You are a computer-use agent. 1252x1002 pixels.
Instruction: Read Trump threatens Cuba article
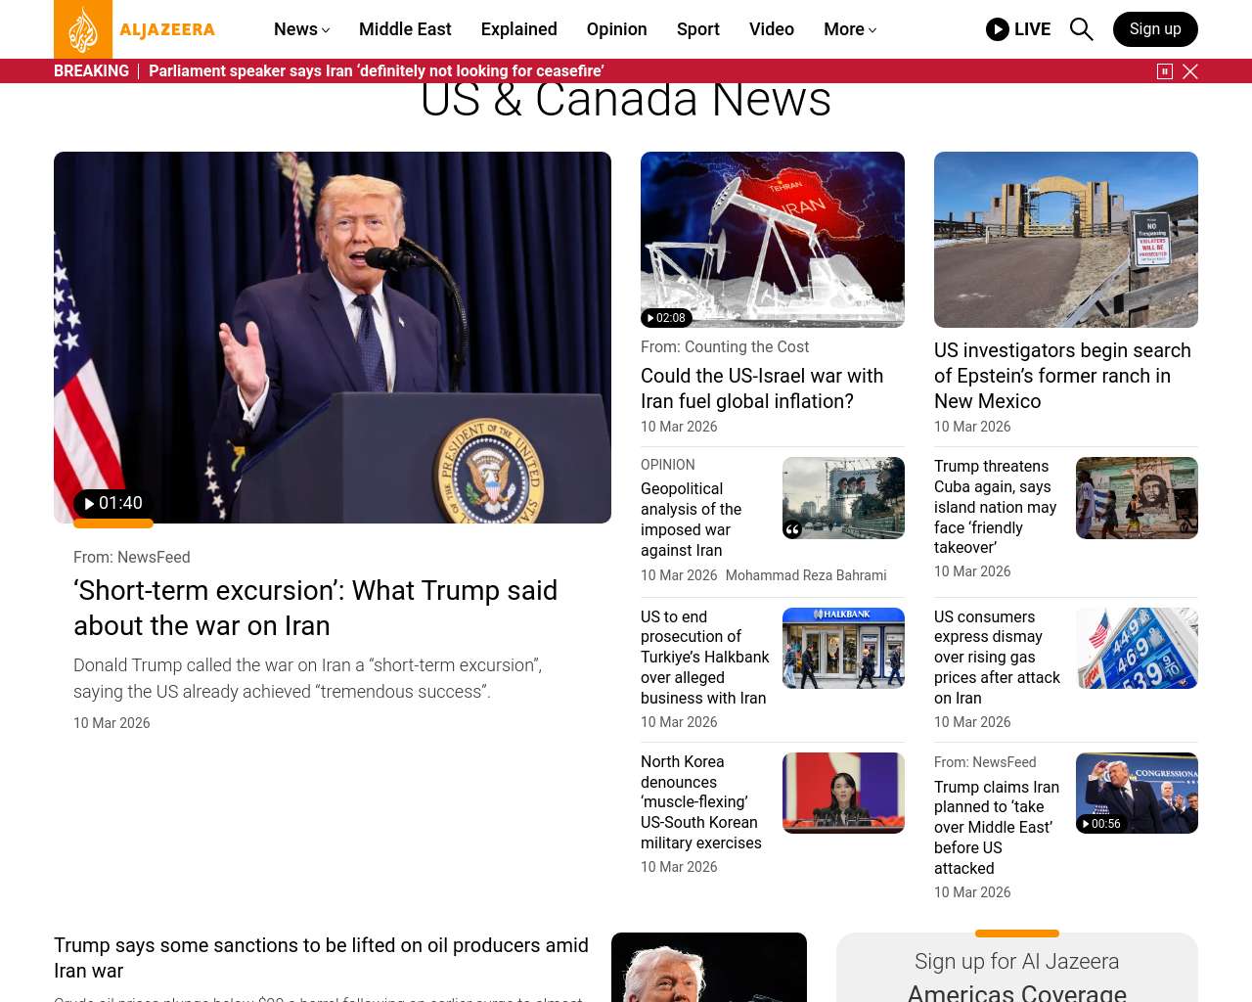(x=996, y=507)
